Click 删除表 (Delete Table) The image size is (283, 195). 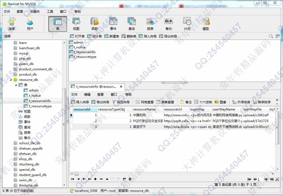tap(129, 36)
